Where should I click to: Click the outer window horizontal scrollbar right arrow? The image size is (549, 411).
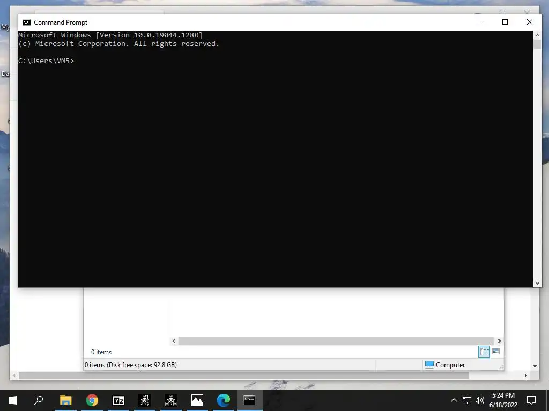click(525, 375)
